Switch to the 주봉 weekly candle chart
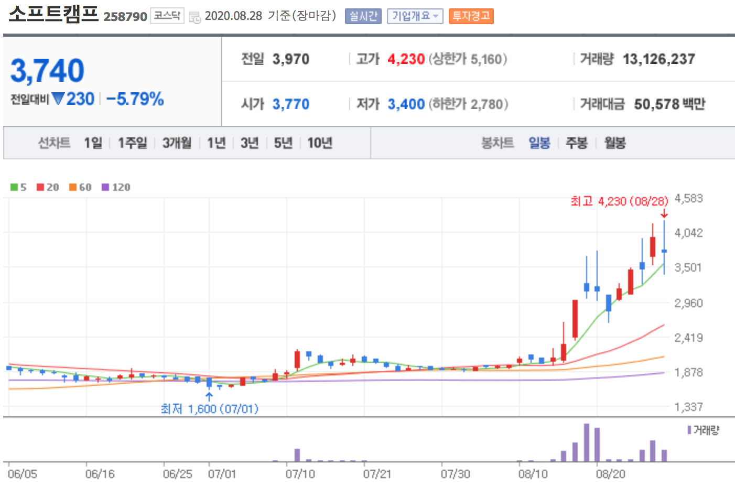 (x=577, y=143)
